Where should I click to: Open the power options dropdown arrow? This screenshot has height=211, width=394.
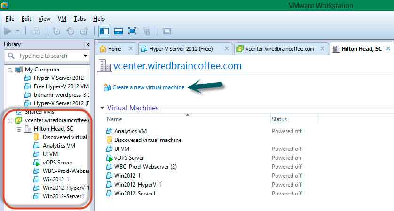point(17,31)
